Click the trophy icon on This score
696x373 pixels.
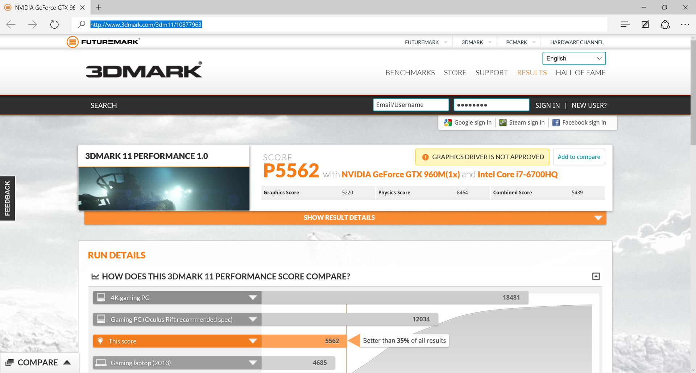[100, 341]
